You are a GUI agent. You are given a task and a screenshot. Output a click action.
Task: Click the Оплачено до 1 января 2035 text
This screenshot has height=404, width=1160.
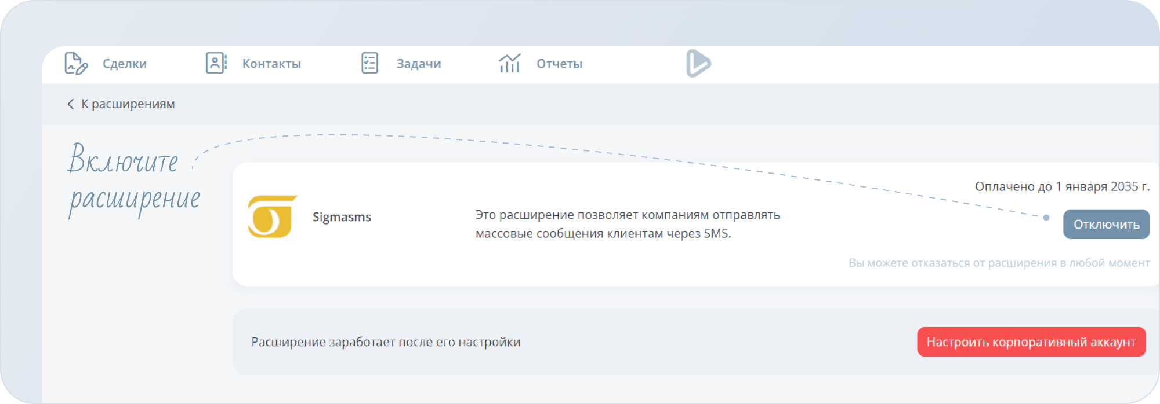[x=1061, y=186]
